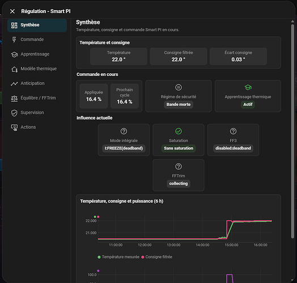Click the 21.000 y-axis label
Viewport: 297px width, 283px height.
(91, 233)
